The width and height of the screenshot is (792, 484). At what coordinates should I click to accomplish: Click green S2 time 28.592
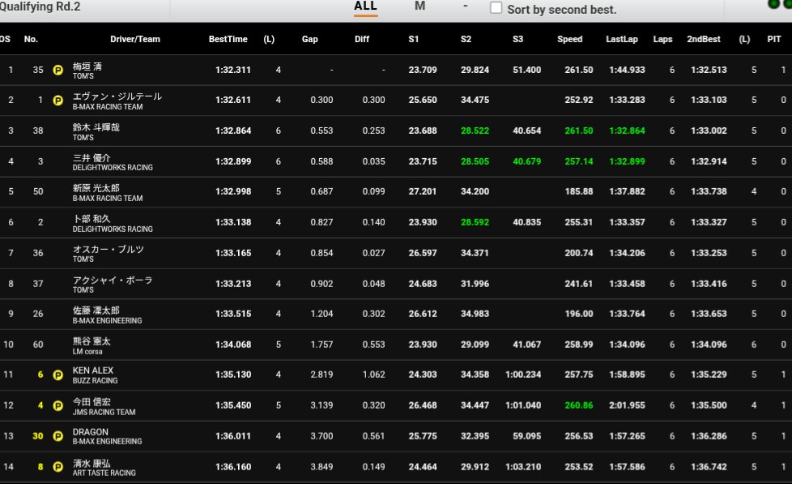coord(475,222)
